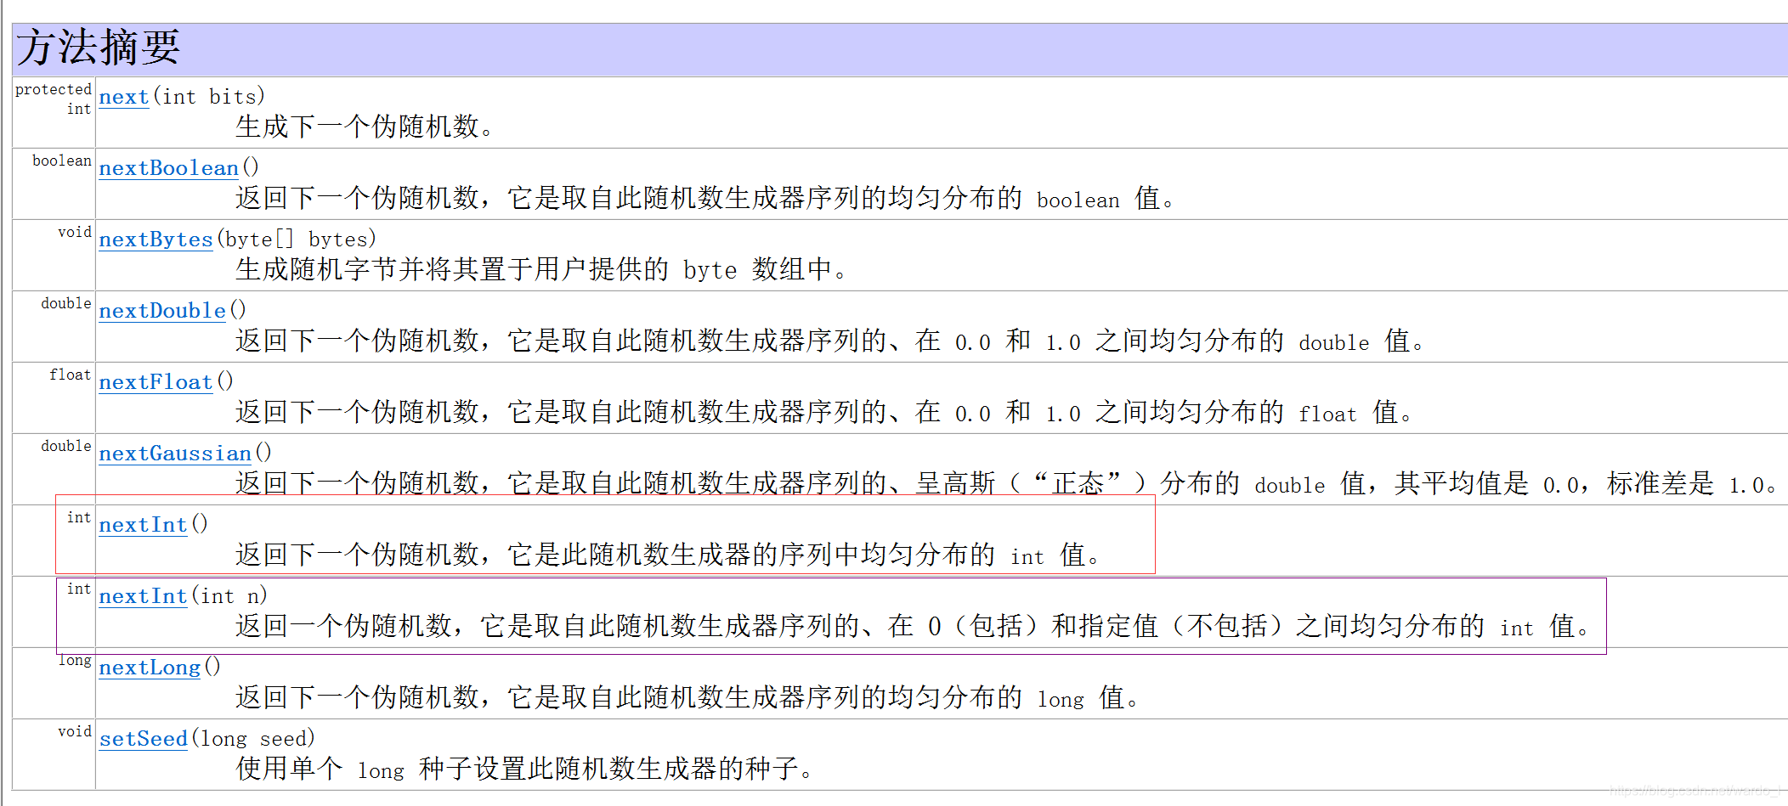
Task: Open the nextBytes method documentation link
Action: pos(156,239)
